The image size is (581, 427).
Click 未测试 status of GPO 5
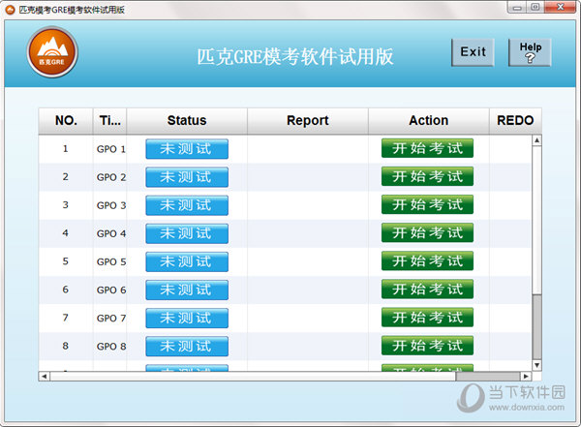tap(187, 261)
